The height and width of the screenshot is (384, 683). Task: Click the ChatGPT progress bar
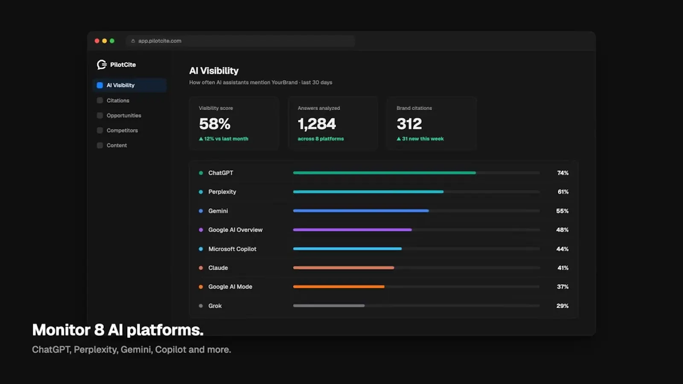[417, 173]
